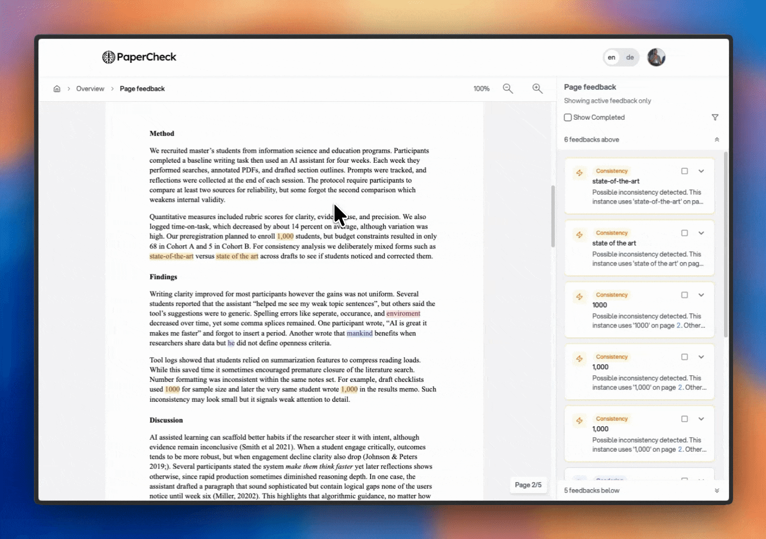Viewport: 766px width, 539px height.
Task: Check off the 1000 feedback card
Action: [685, 295]
